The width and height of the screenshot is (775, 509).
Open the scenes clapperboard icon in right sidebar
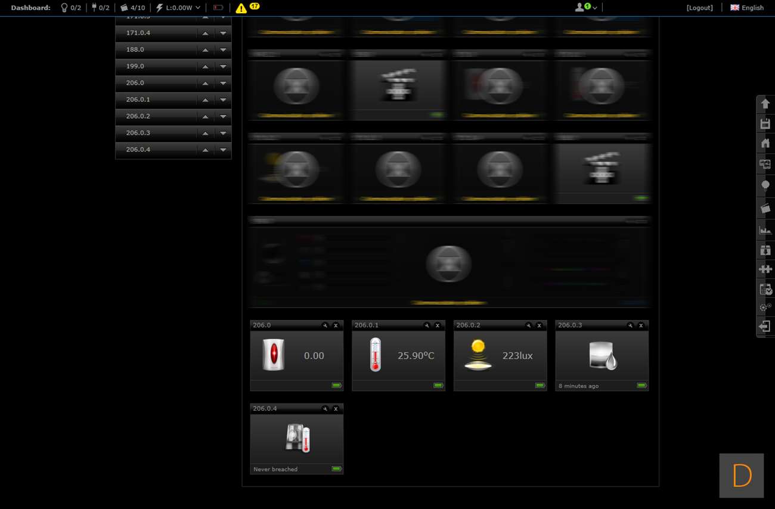pyautogui.click(x=765, y=208)
